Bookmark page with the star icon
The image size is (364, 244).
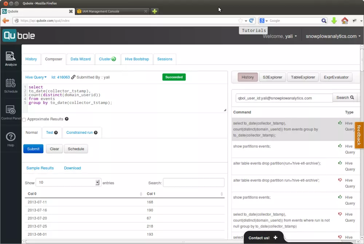[x=240, y=21]
